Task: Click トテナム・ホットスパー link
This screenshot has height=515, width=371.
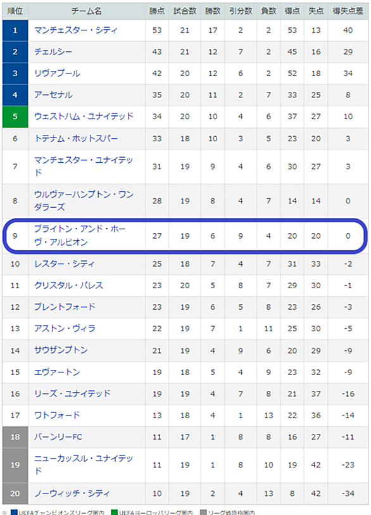Action: (76, 138)
